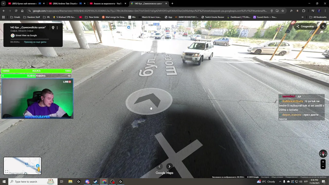Open the BMW V8 M62TUB bookmark
The height and width of the screenshot is (185, 329).
click(186, 17)
